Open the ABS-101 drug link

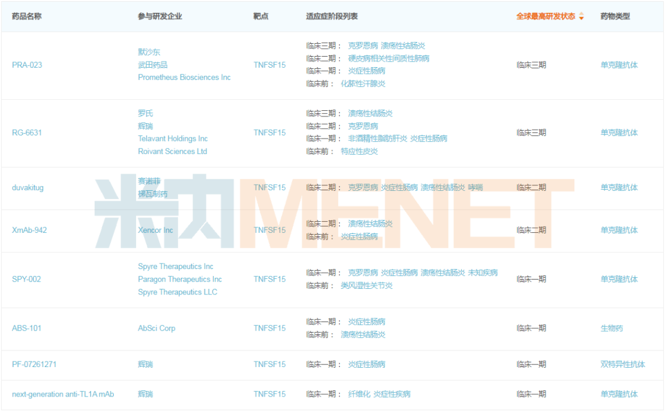pyautogui.click(x=26, y=328)
